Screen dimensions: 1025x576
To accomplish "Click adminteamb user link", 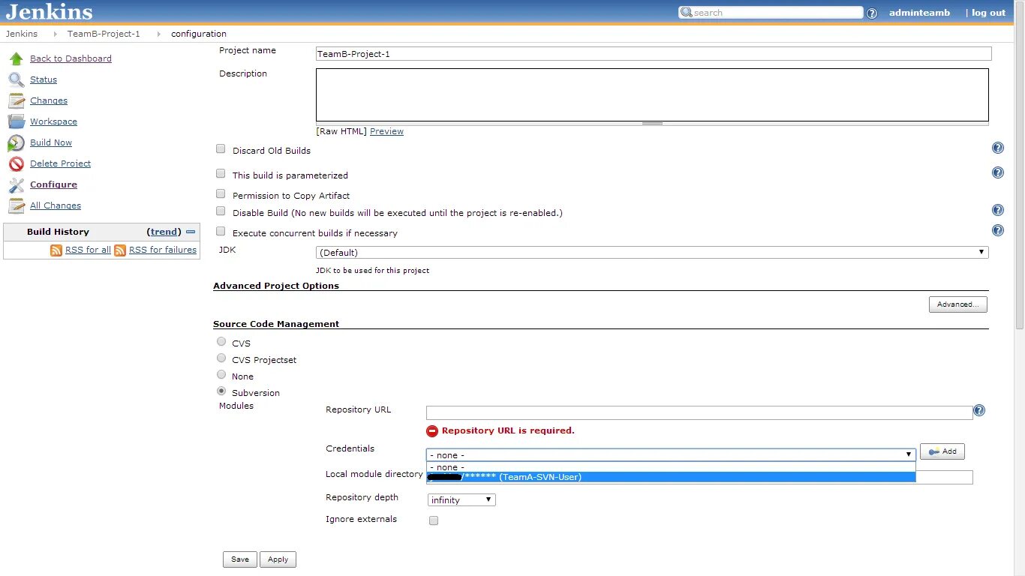I will point(919,13).
